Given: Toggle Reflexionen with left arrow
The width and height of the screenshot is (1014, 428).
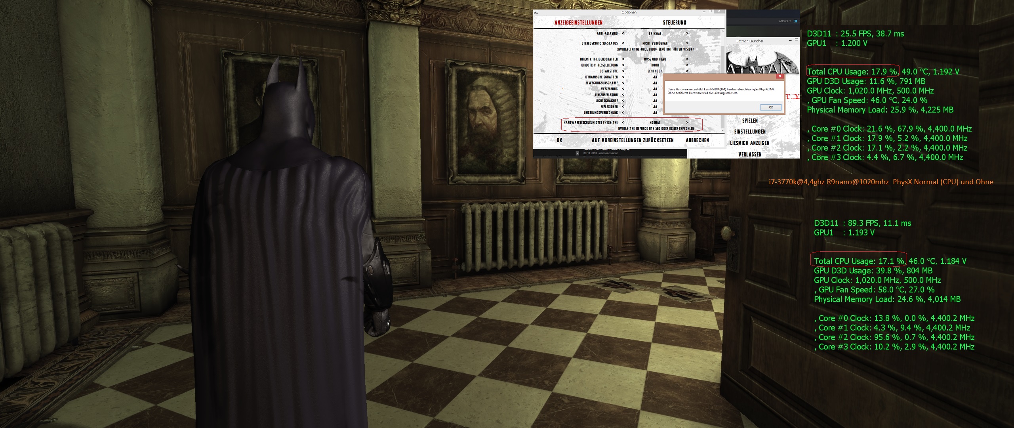Looking at the screenshot, I should 623,107.
